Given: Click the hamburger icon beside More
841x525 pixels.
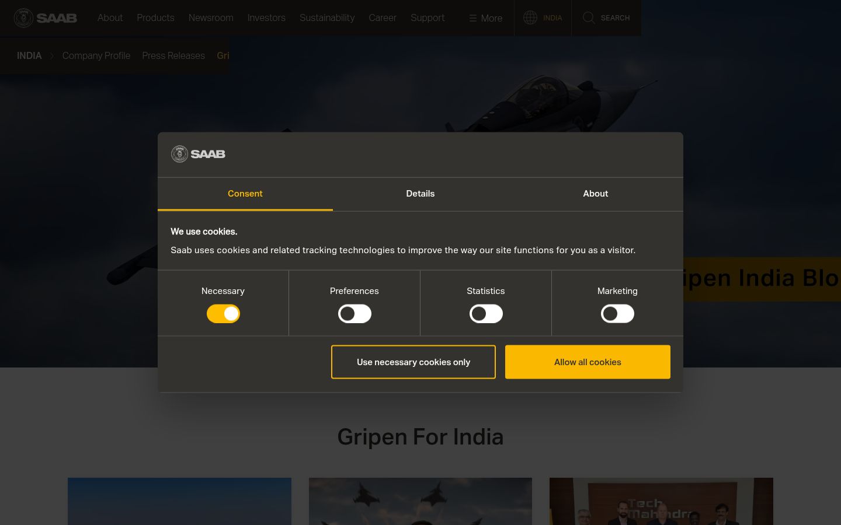Looking at the screenshot, I should point(473,18).
